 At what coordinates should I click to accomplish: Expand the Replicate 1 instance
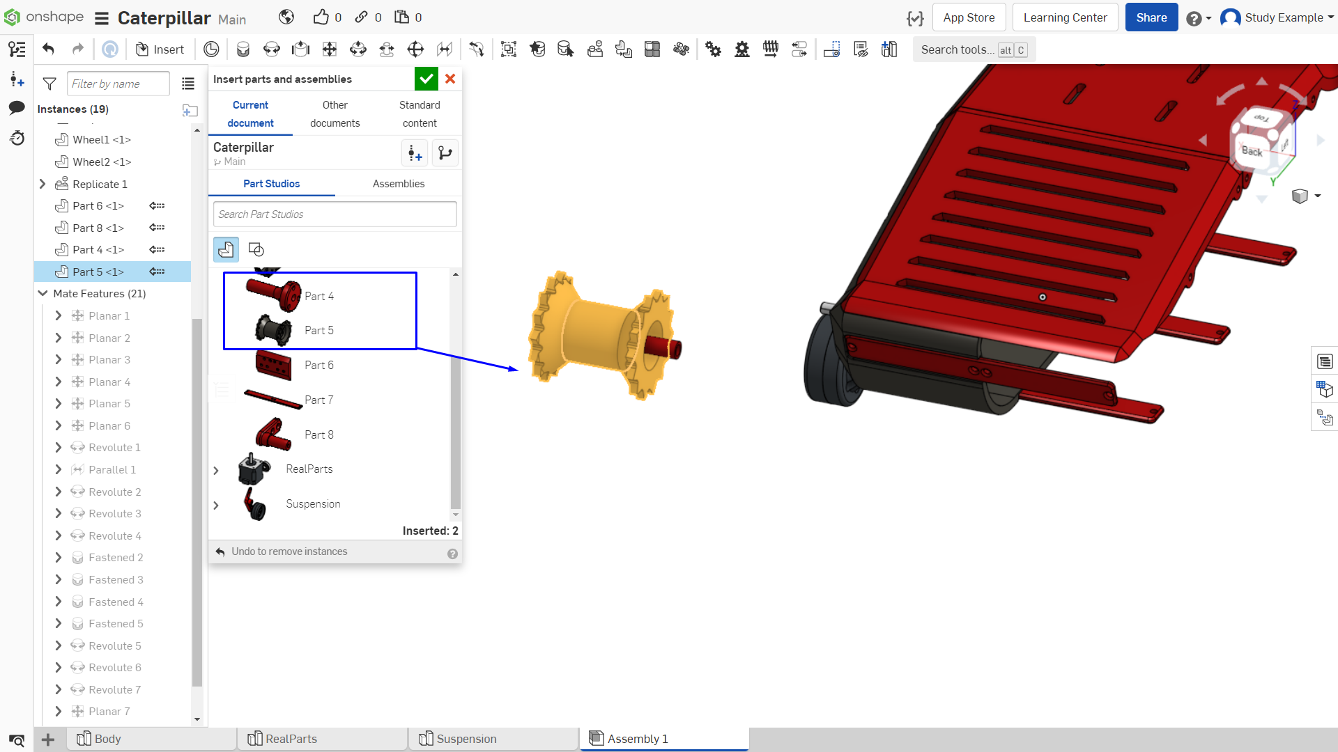(43, 184)
